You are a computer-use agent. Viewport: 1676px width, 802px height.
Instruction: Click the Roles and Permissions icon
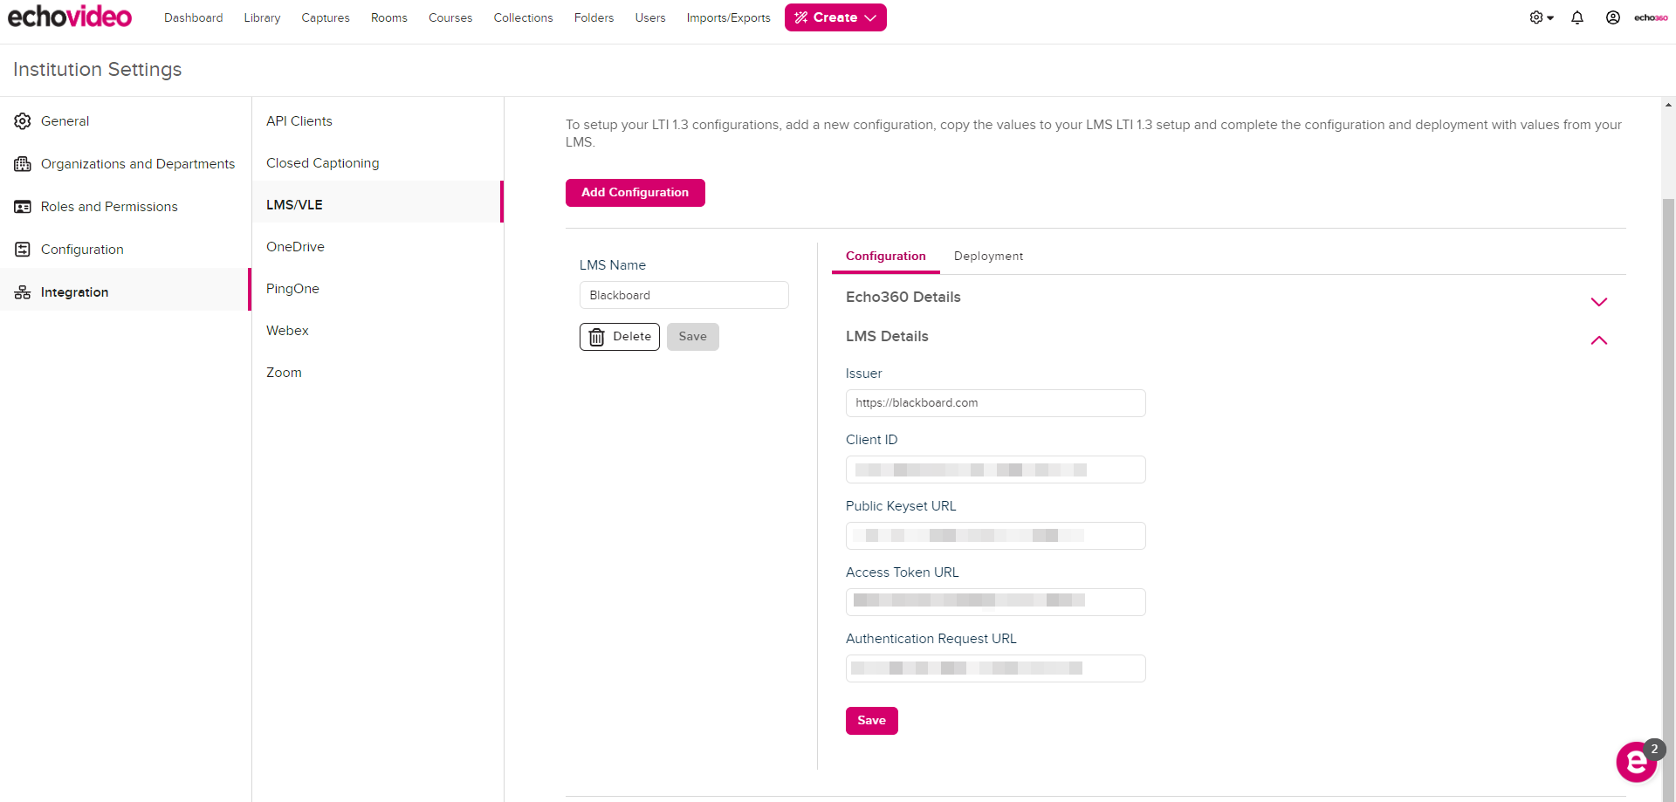tap(23, 207)
